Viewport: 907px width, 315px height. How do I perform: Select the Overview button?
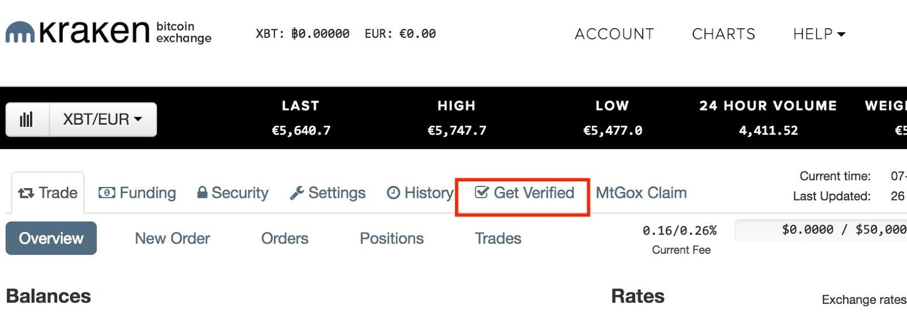pos(51,239)
